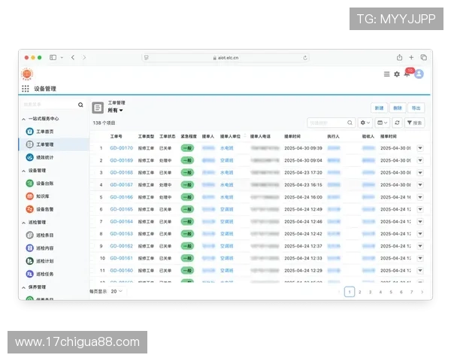Image resolution: width=451 pixels, height=361 pixels.
Task: Open a new browser tab
Action: 411,58
